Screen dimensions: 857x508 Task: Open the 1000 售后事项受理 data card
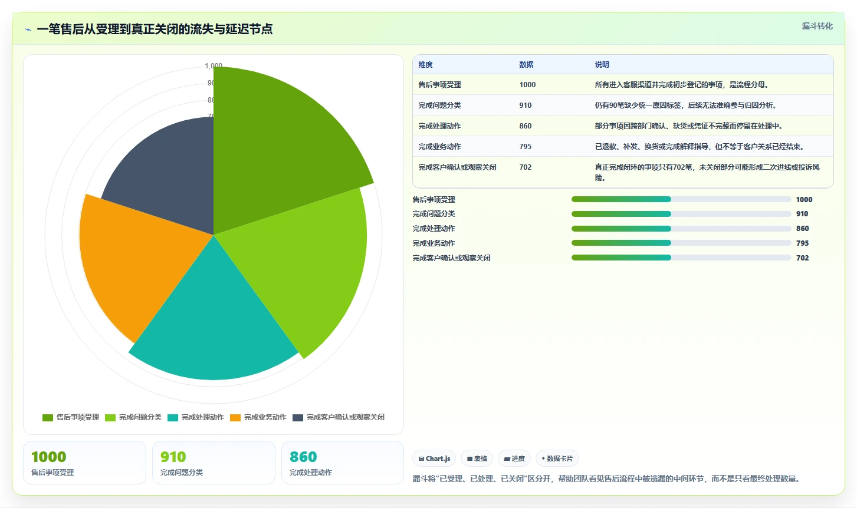point(84,463)
